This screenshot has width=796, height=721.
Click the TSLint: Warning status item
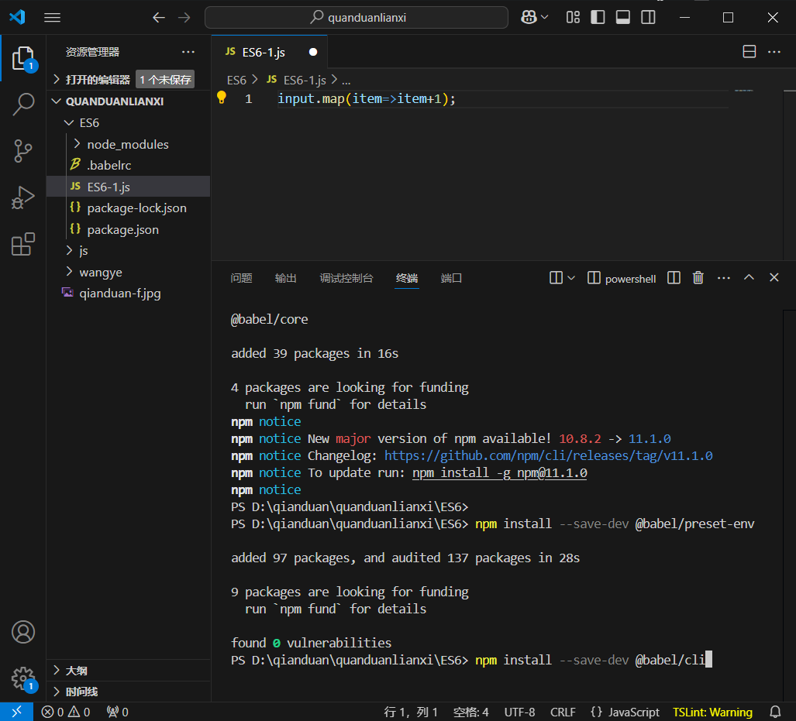pos(712,712)
